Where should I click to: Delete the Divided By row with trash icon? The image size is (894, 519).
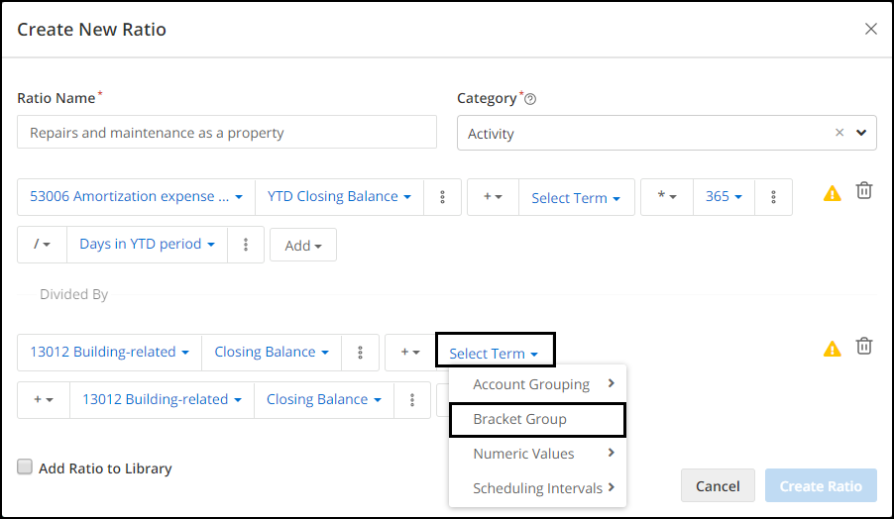tap(864, 346)
